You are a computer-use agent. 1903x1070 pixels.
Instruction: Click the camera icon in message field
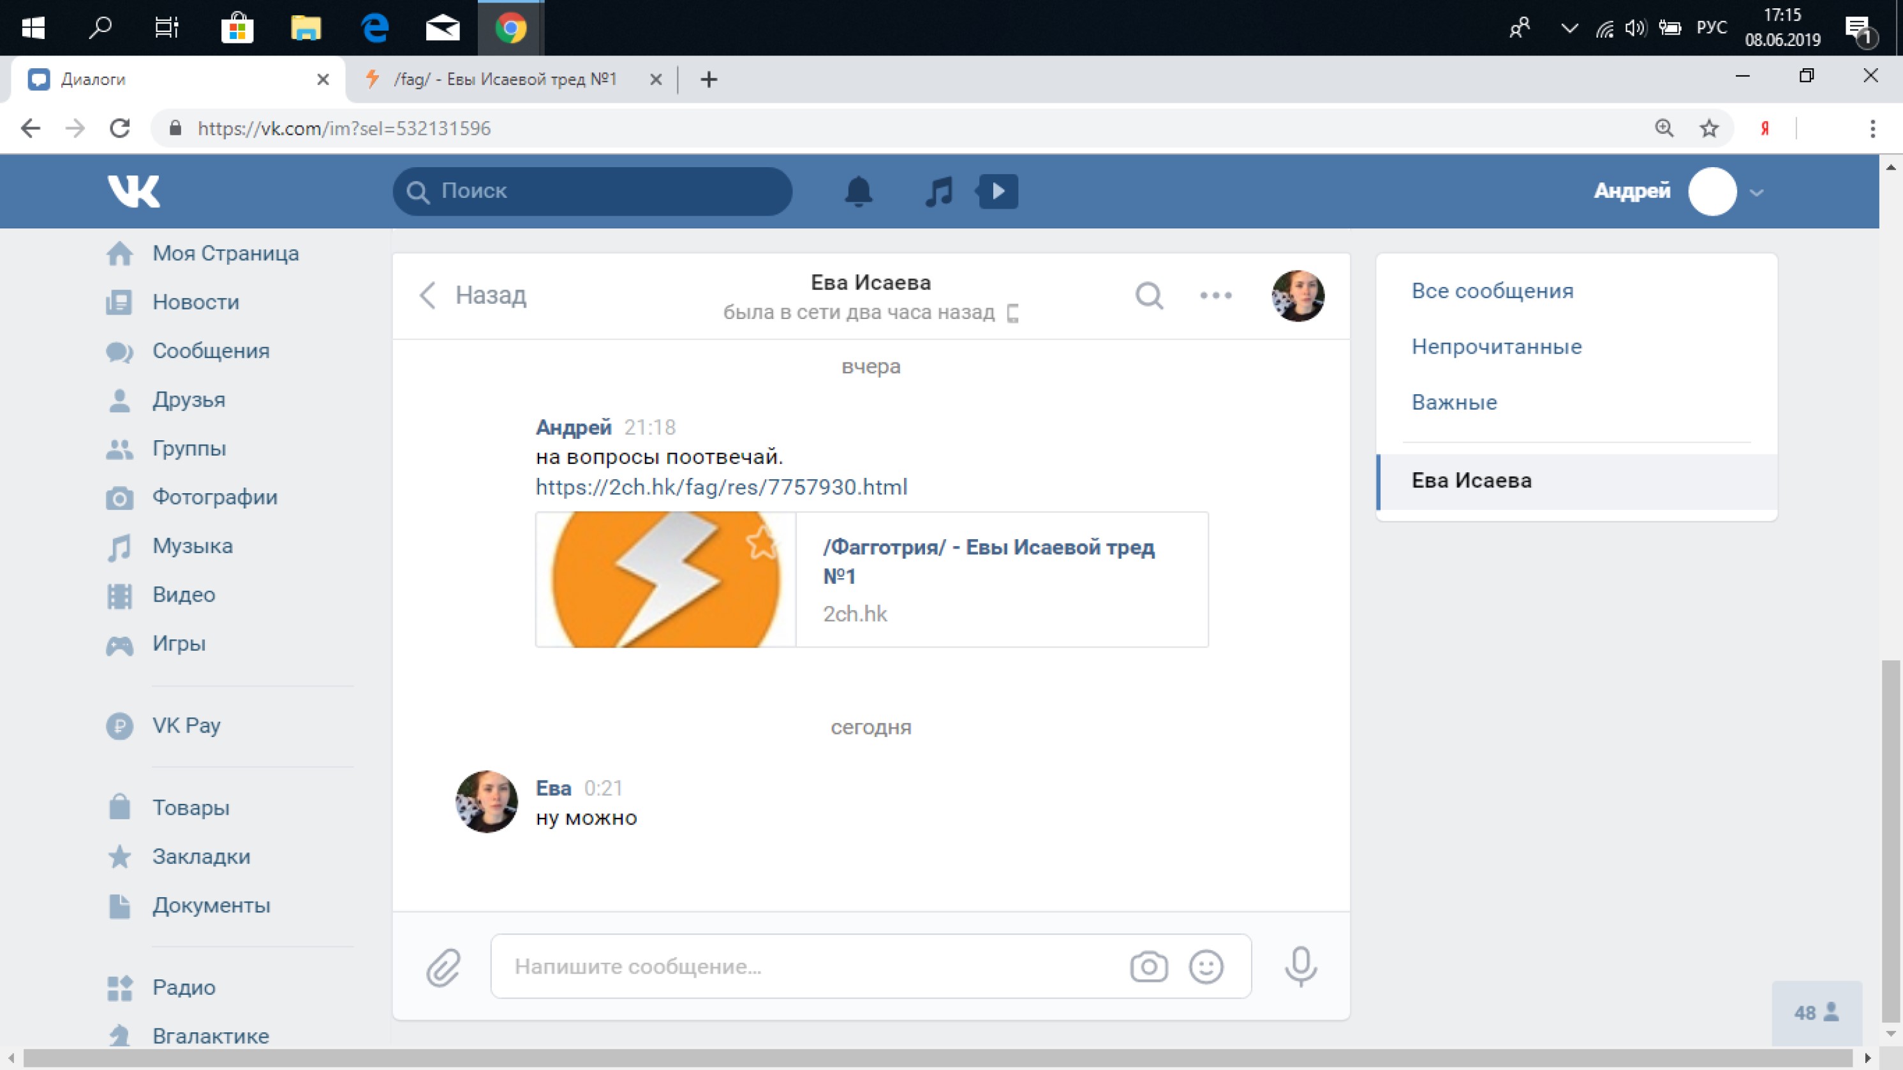click(1148, 967)
